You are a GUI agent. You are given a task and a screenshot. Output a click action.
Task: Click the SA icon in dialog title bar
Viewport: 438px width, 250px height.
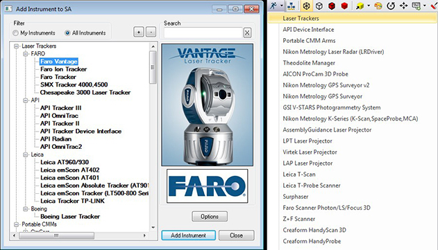8,9
